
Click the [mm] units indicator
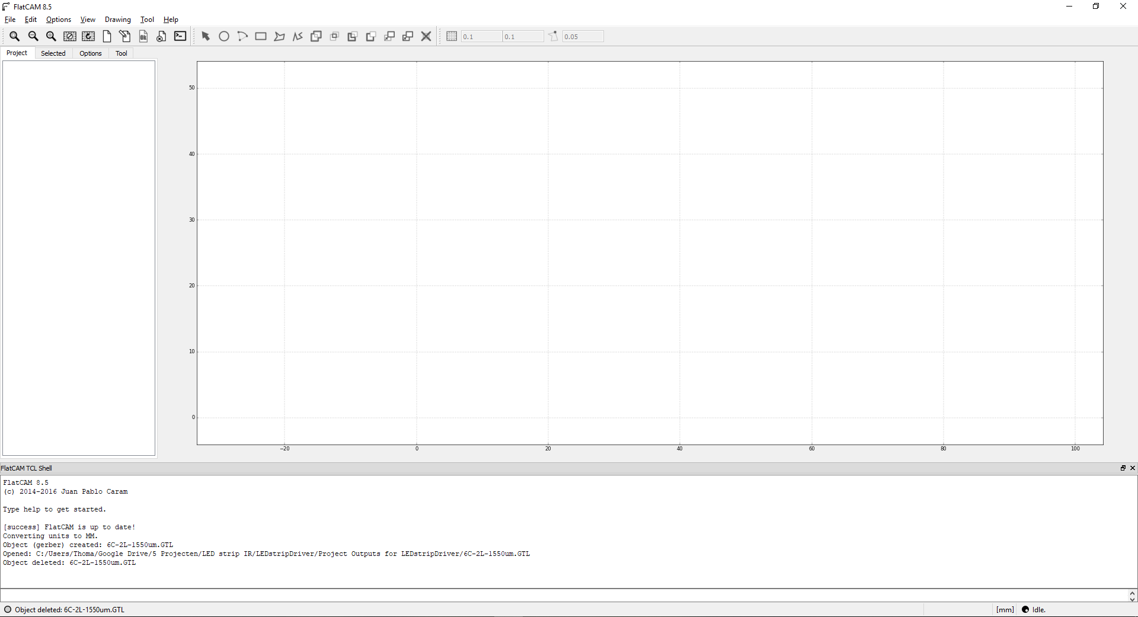1005,610
